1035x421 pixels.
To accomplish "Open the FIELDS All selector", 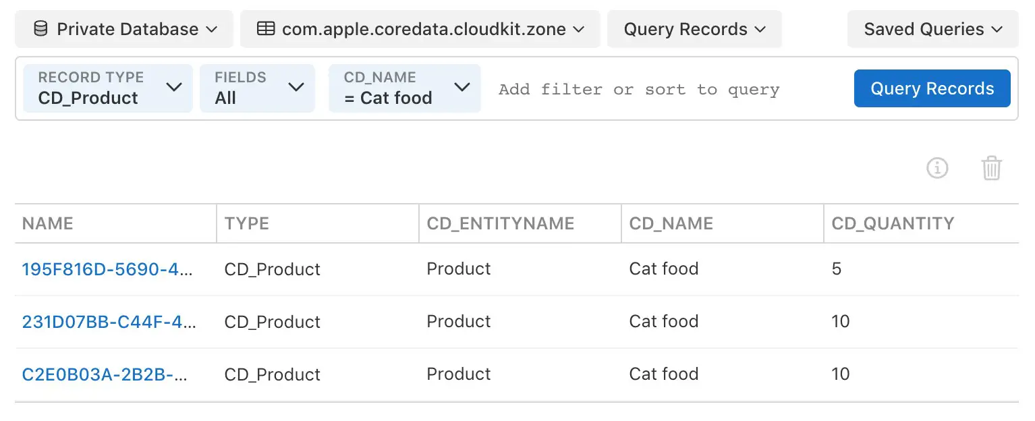I will pyautogui.click(x=257, y=88).
